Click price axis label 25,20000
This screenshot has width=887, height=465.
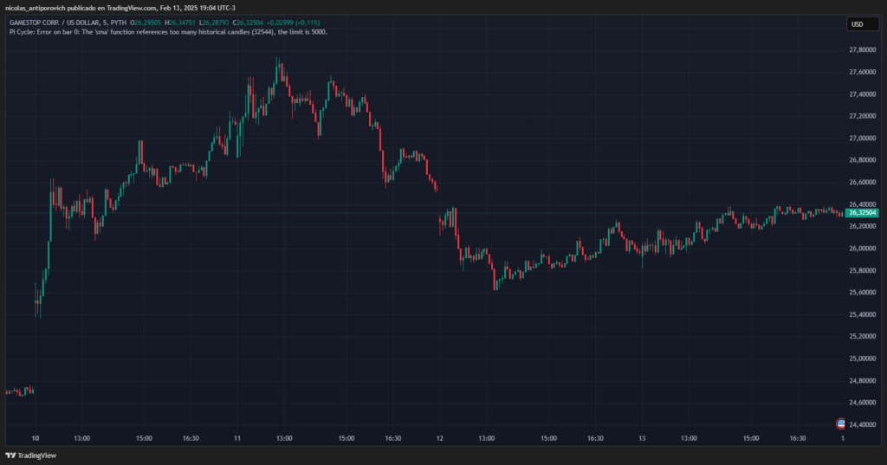point(862,337)
